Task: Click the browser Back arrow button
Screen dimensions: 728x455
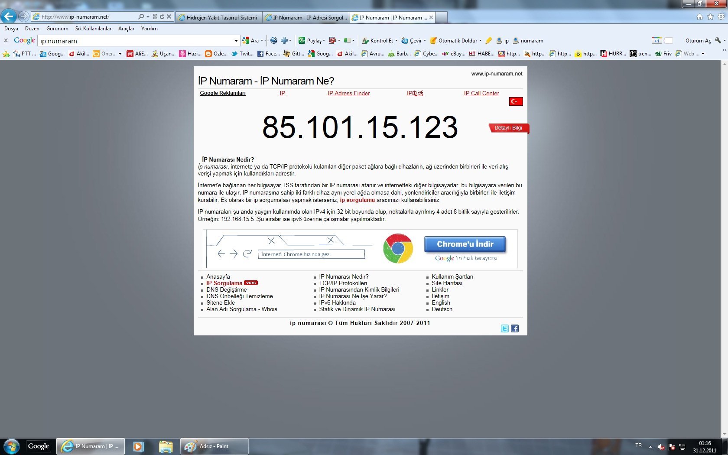Action: coord(9,16)
